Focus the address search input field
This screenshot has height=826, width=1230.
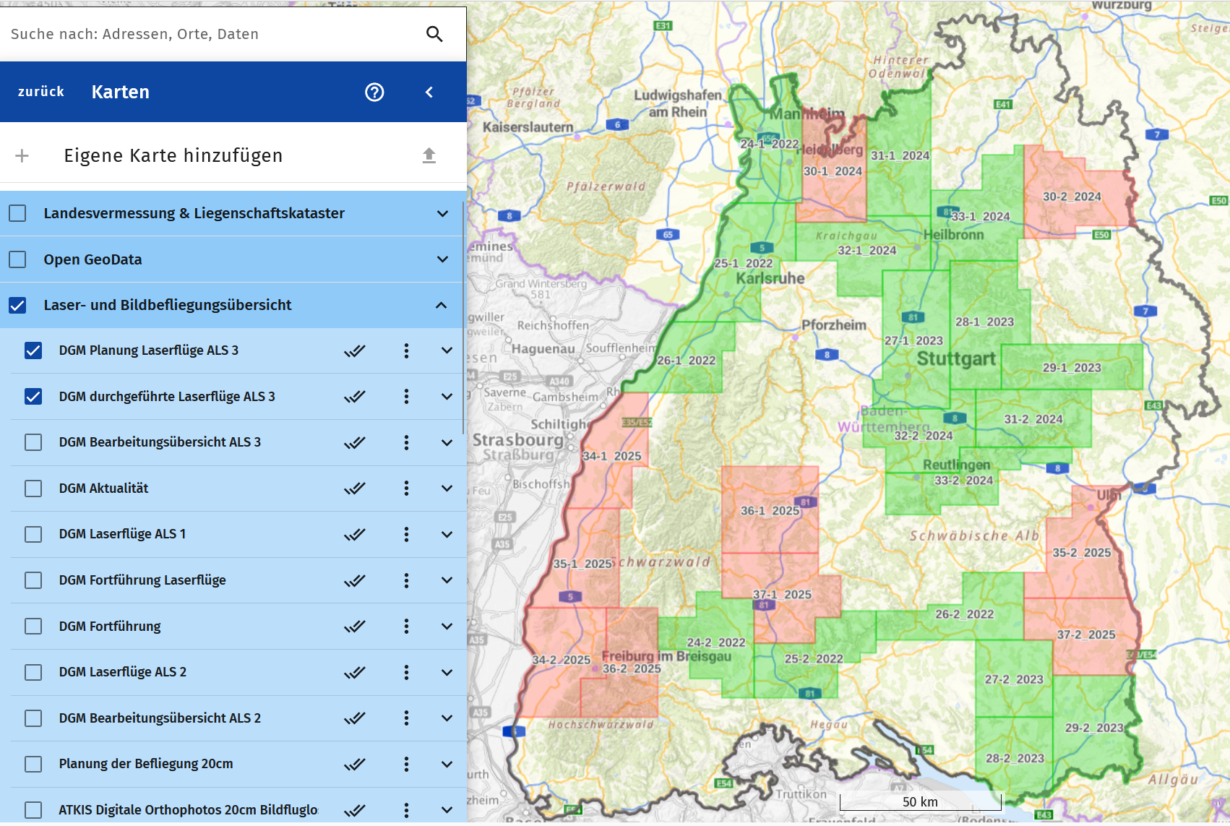point(210,34)
